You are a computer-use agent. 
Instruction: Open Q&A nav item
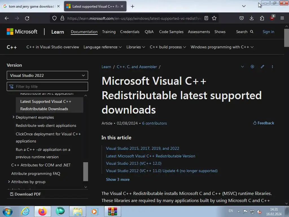pos(149,32)
